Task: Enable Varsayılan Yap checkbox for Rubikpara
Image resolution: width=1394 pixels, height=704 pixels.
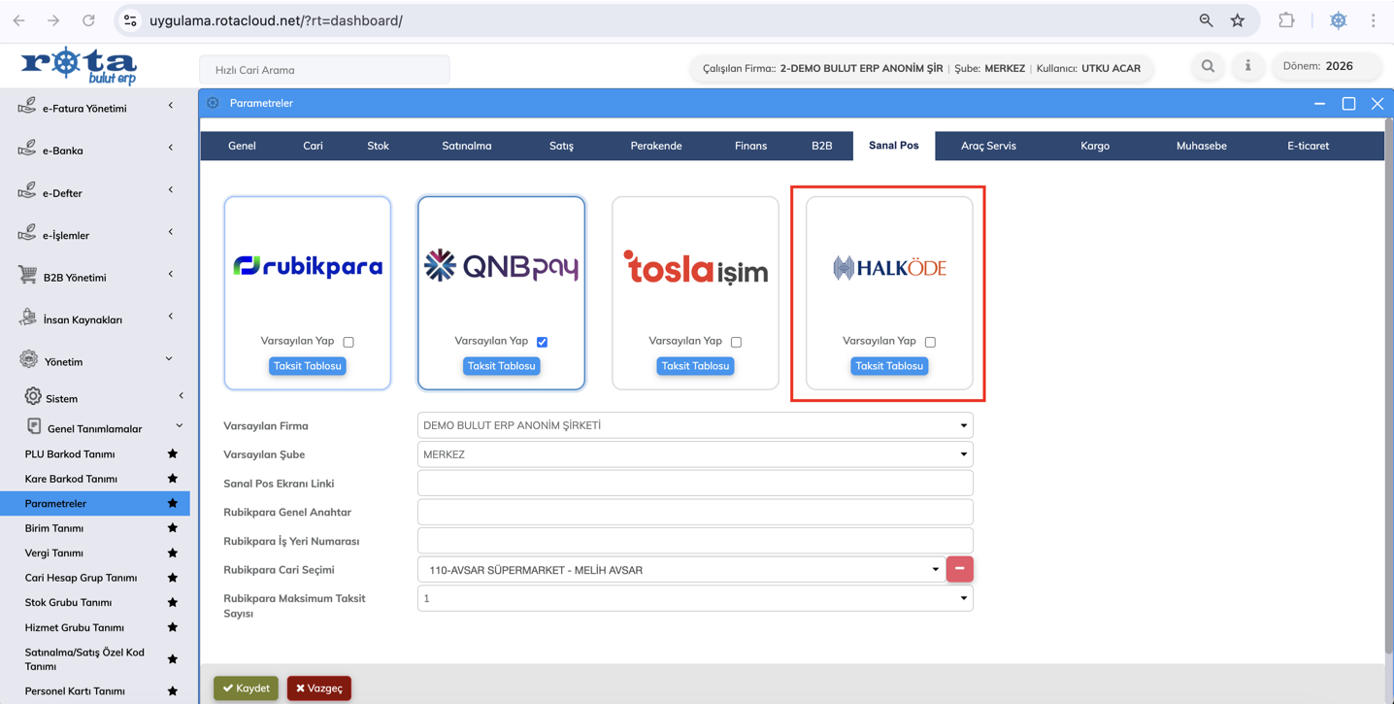Action: [x=348, y=342]
